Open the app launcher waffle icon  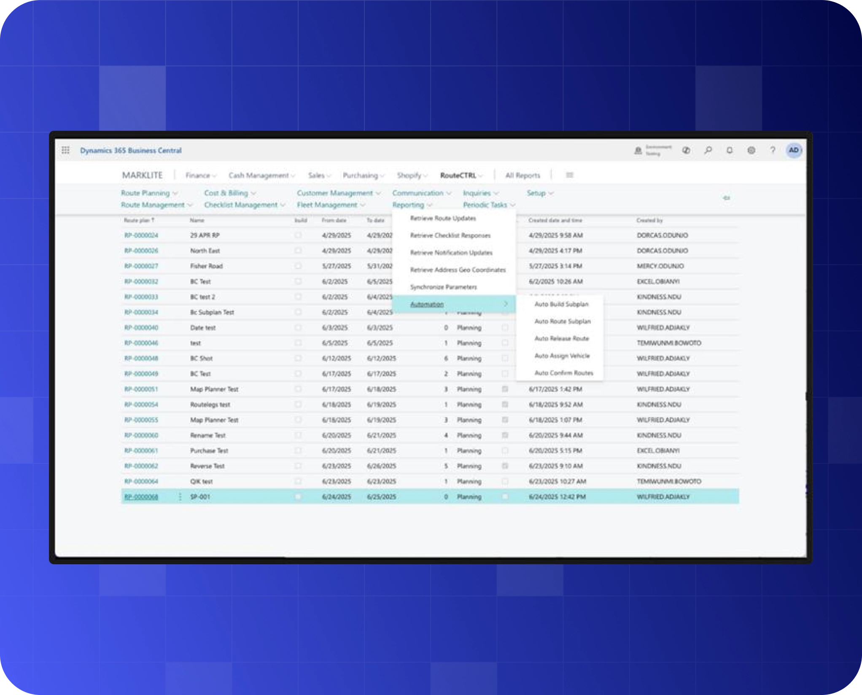click(65, 150)
